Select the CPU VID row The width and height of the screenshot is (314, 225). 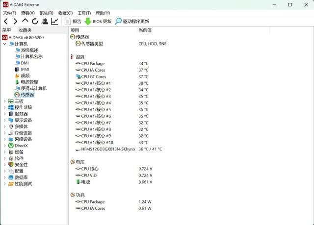click(114, 175)
